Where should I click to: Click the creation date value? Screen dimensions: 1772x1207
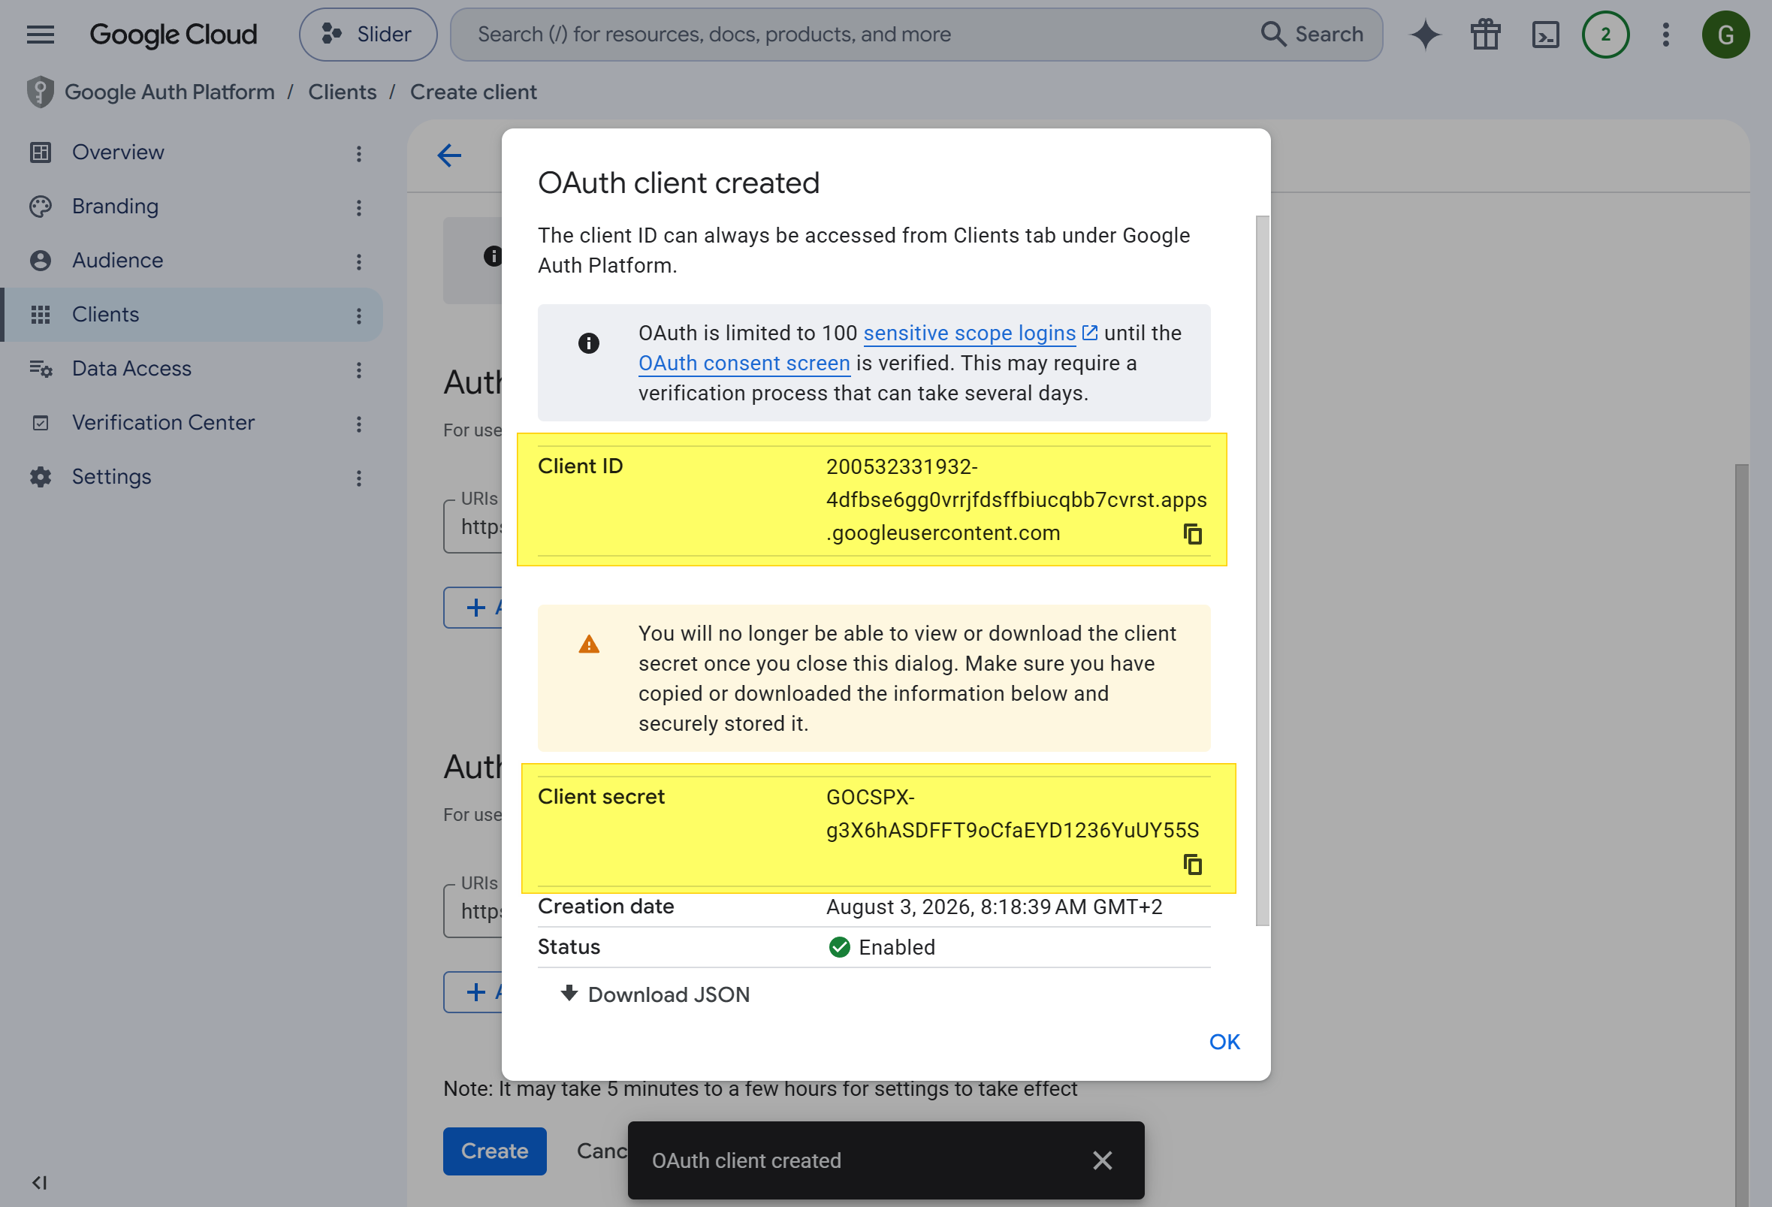[995, 907]
